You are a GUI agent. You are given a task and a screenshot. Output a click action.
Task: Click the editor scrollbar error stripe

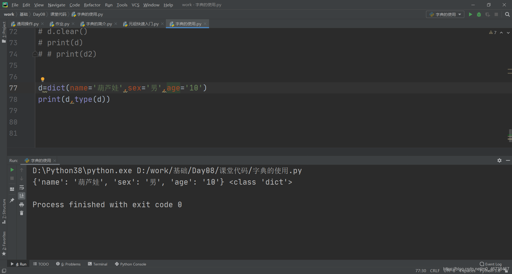click(510, 88)
